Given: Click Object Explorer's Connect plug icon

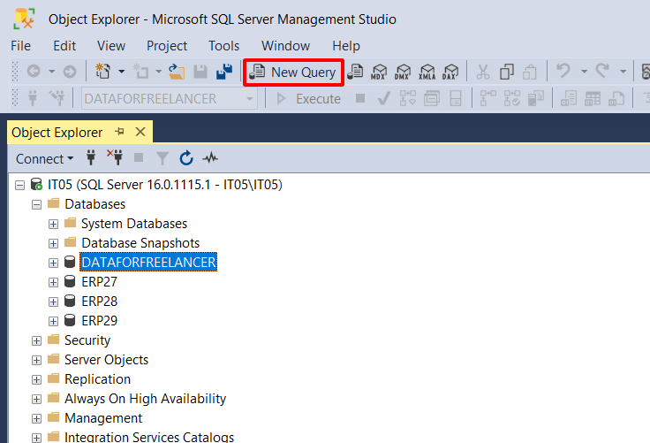Looking at the screenshot, I should pyautogui.click(x=91, y=157).
